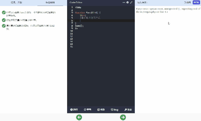Click the closing "?>" tag on line 9
Viewport: 201px width, 121px height.
point(77,28)
